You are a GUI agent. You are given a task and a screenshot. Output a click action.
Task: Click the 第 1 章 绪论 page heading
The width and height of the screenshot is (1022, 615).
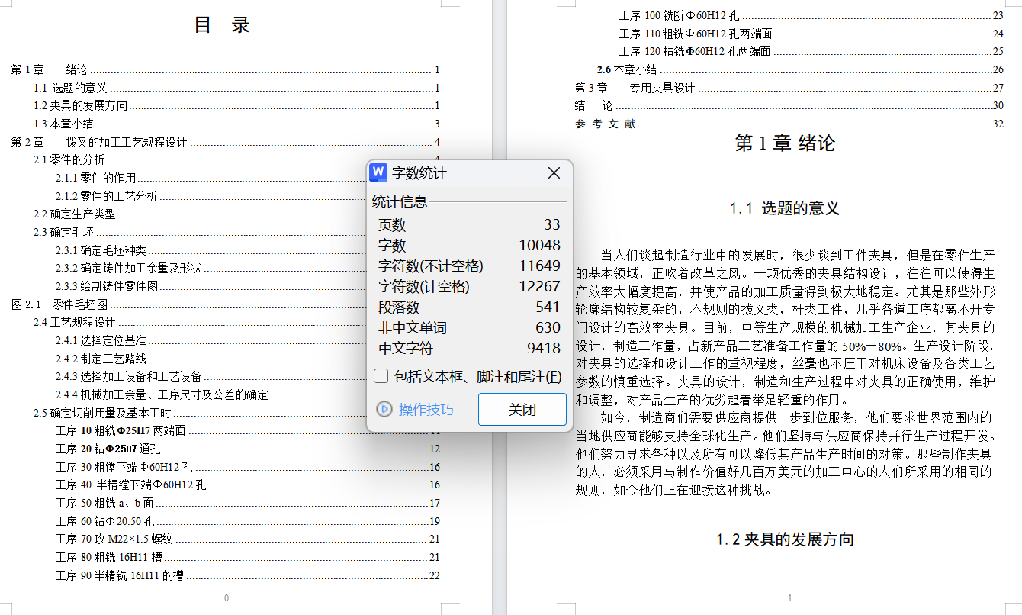click(x=785, y=143)
